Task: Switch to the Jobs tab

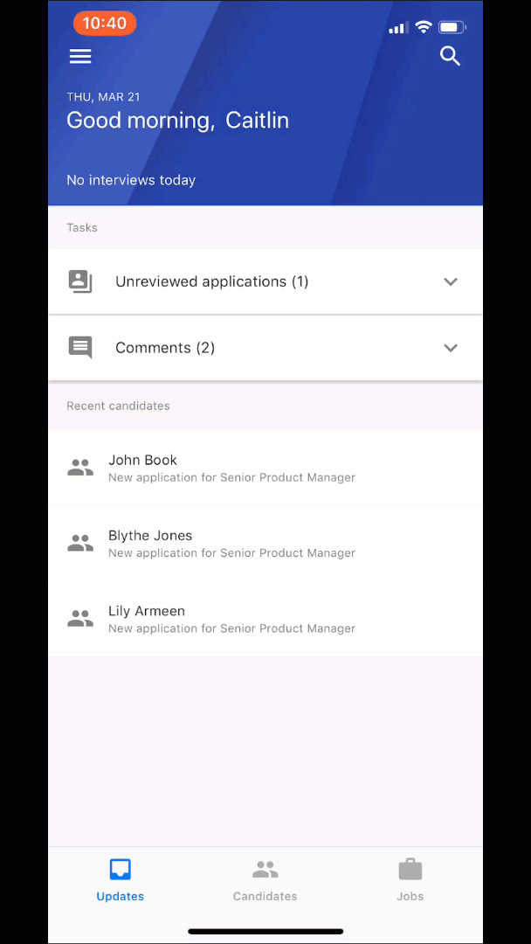Action: pos(410,881)
